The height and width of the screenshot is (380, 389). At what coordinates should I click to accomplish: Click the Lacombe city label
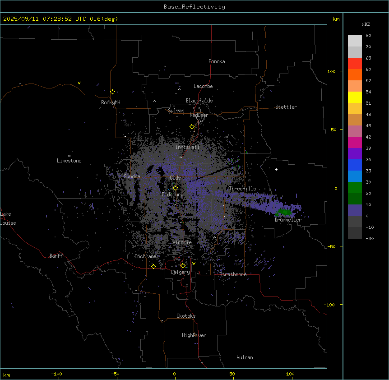tap(203, 86)
